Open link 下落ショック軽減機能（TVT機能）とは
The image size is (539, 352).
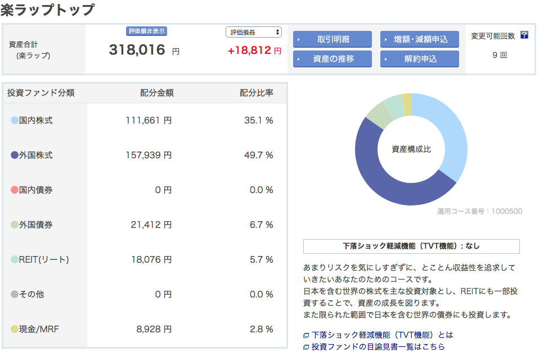point(382,335)
